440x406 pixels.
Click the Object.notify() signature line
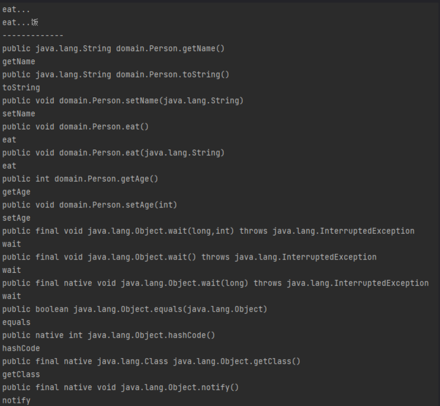(121, 387)
